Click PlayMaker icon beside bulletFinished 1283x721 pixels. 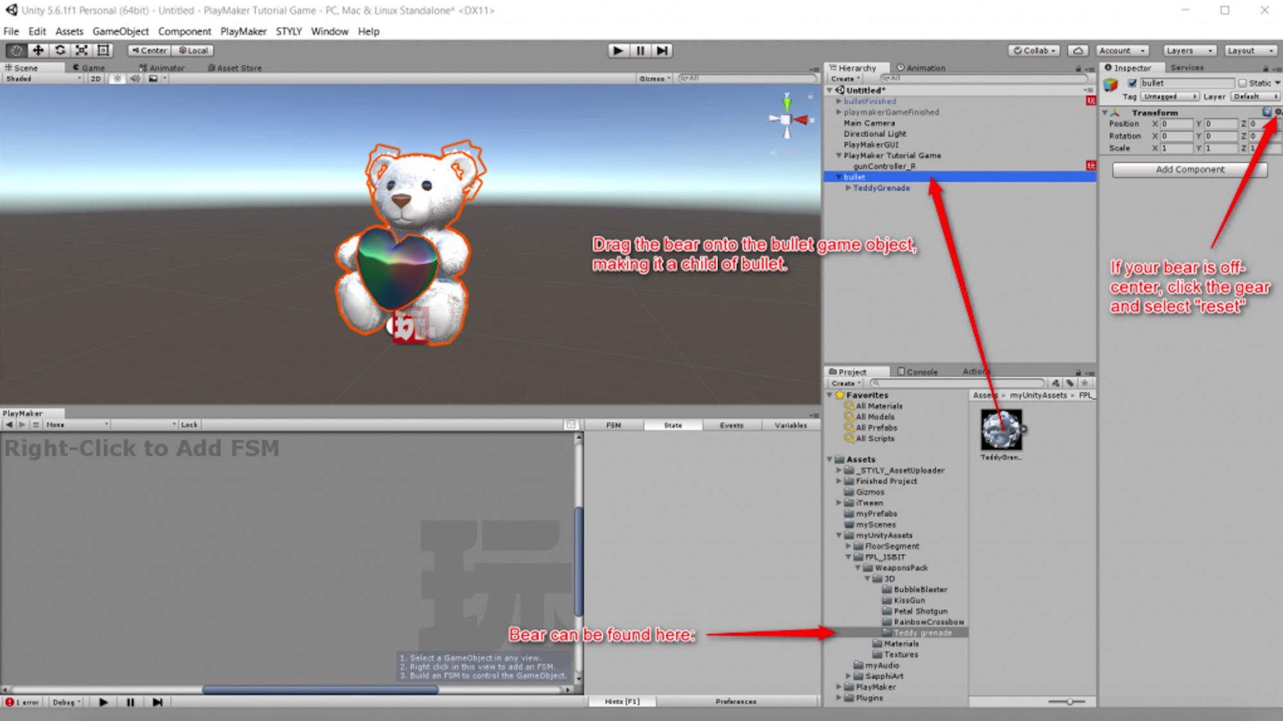[x=1091, y=101]
